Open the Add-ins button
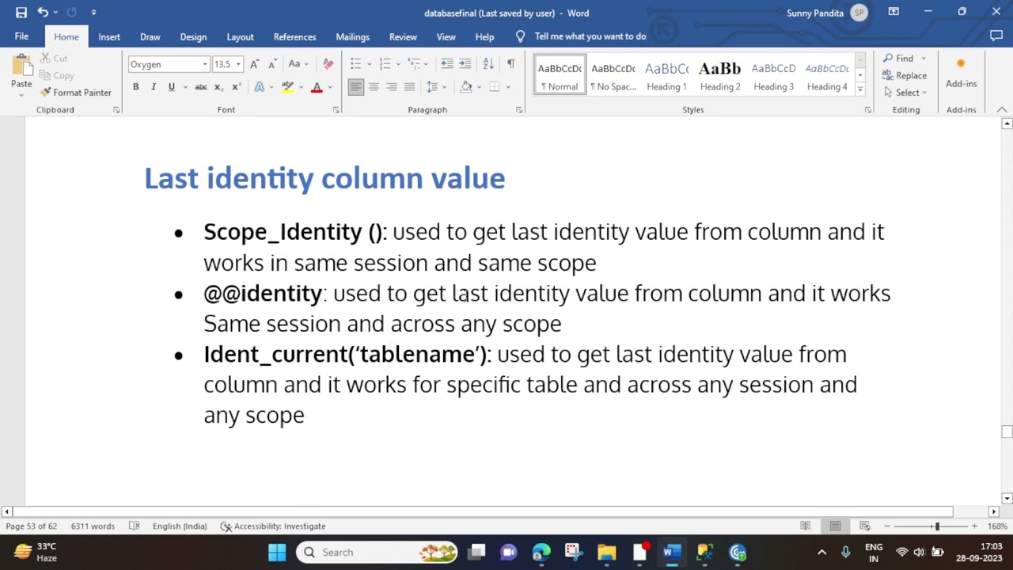 click(961, 73)
